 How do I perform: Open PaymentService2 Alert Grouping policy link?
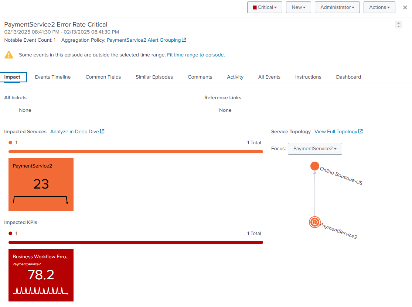[144, 40]
